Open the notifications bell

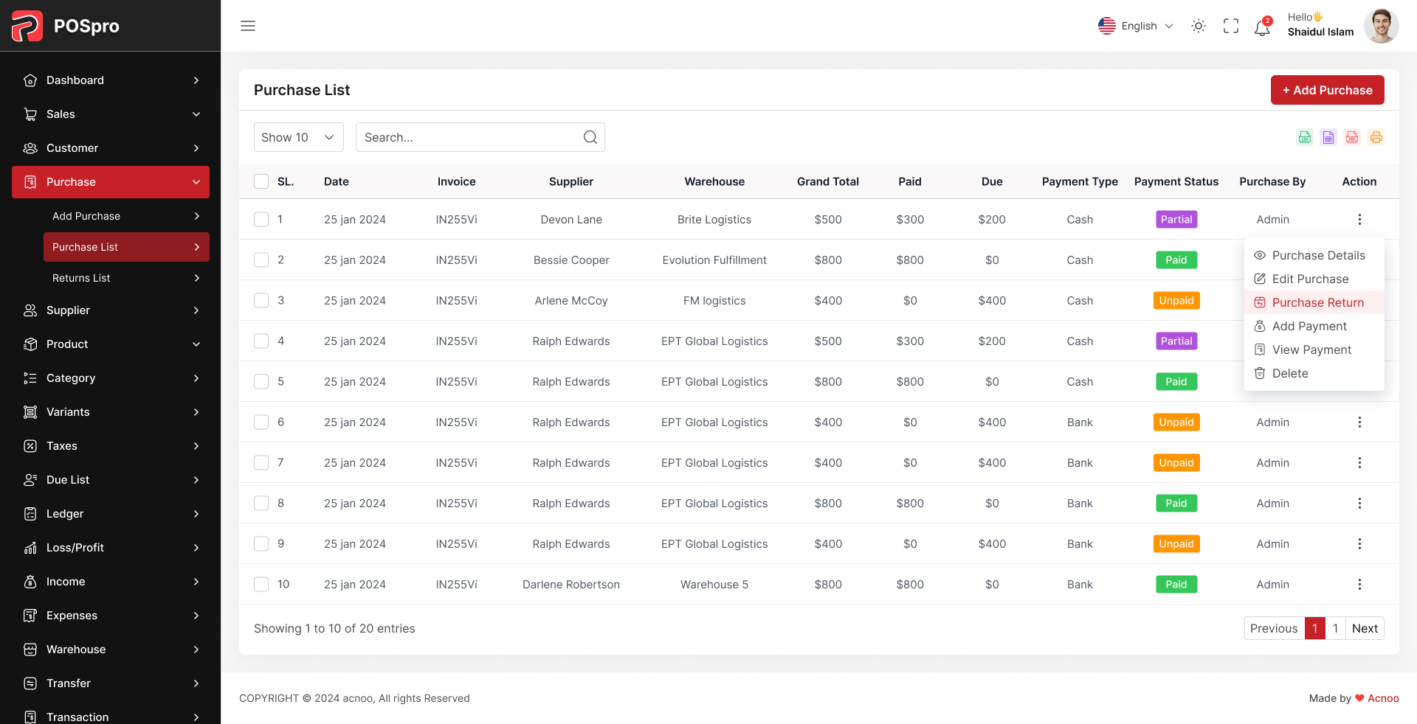coord(1261,26)
